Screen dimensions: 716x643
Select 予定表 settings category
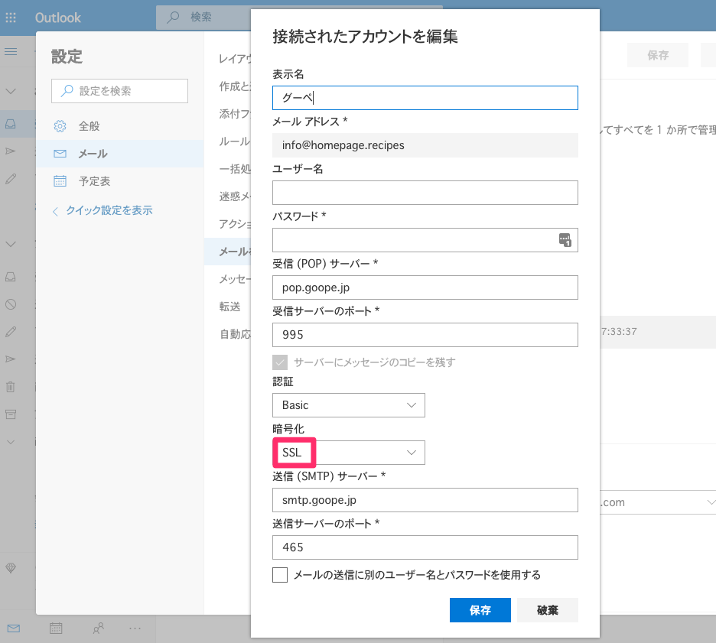[119, 181]
